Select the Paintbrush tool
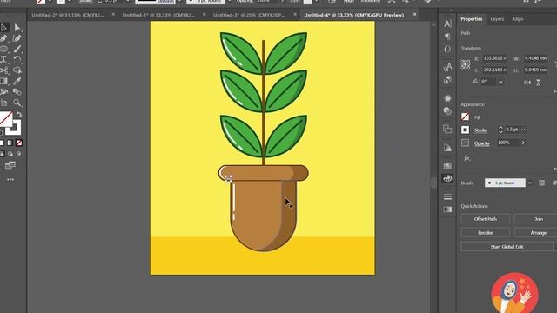Image resolution: width=557 pixels, height=313 pixels. [17, 49]
